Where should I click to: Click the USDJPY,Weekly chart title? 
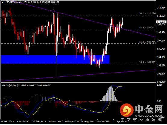pyautogui.click(x=13, y=2)
